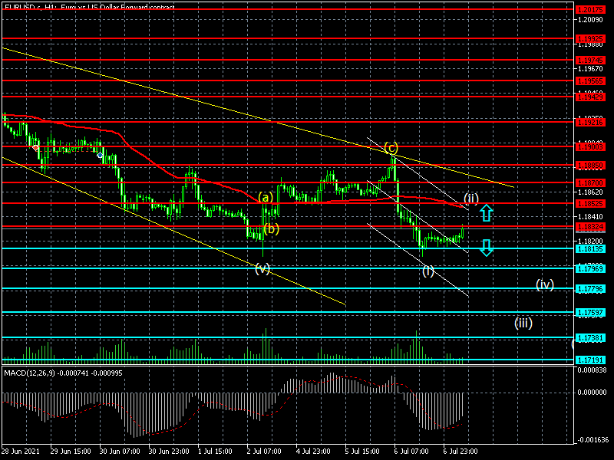
Task: Click the 30 Jun 07:00 time label
Action: pos(120,452)
